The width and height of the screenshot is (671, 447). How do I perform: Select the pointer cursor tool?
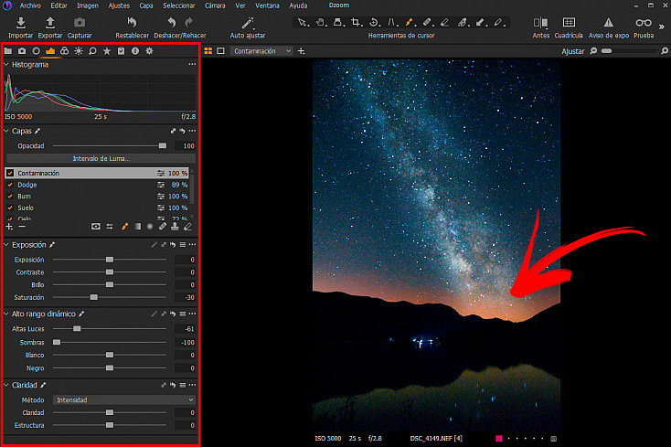pyautogui.click(x=302, y=22)
